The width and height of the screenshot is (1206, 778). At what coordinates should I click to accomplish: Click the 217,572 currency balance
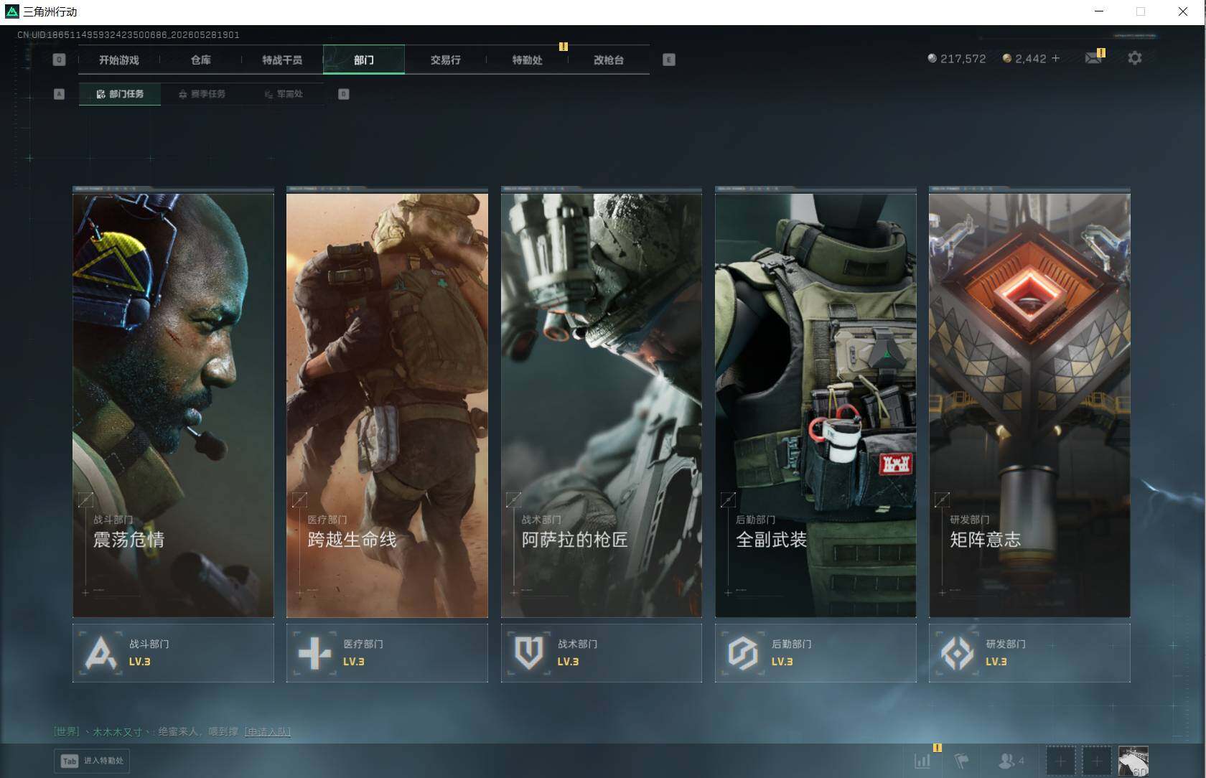957,58
